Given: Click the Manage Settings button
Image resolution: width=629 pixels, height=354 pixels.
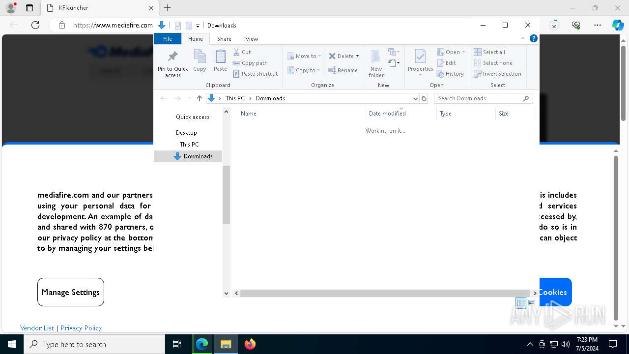Looking at the screenshot, I should (x=71, y=292).
